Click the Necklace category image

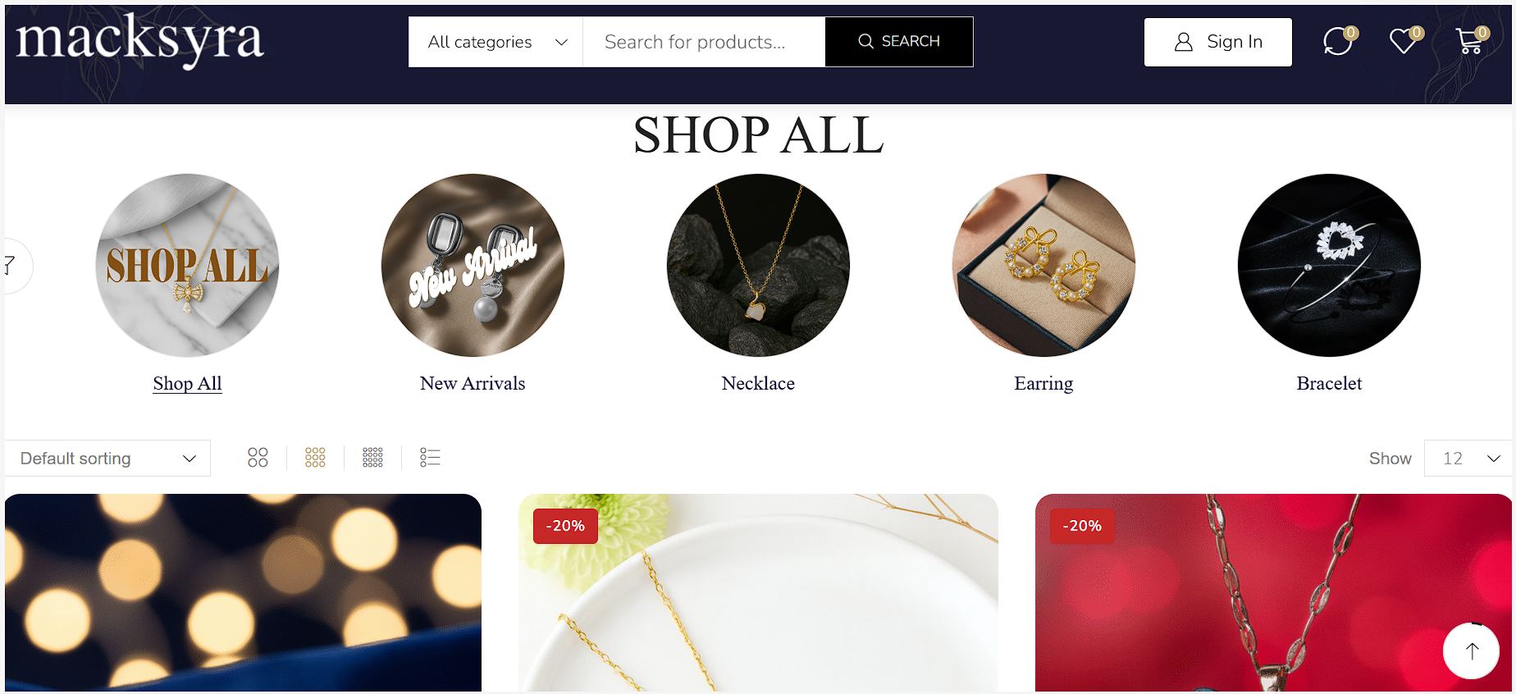pos(758,265)
